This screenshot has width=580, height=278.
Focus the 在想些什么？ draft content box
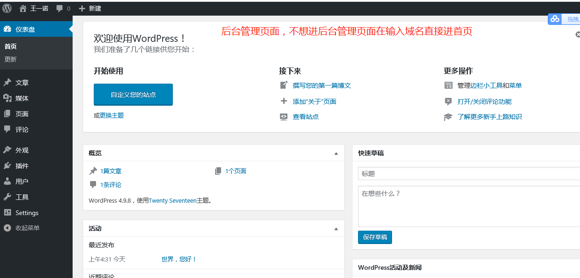tap(469, 206)
